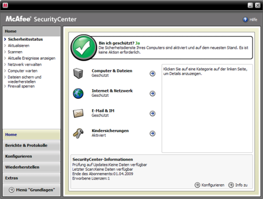263x199 pixels.
Task: Expand details arrow for Internet & Netzwerk
Action: tap(153, 93)
